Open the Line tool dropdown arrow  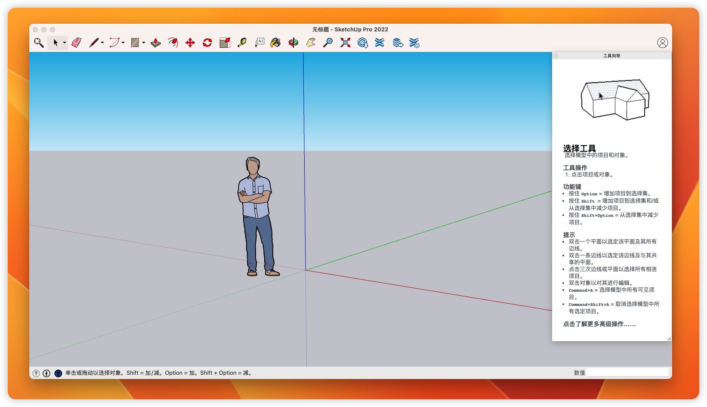coord(102,43)
